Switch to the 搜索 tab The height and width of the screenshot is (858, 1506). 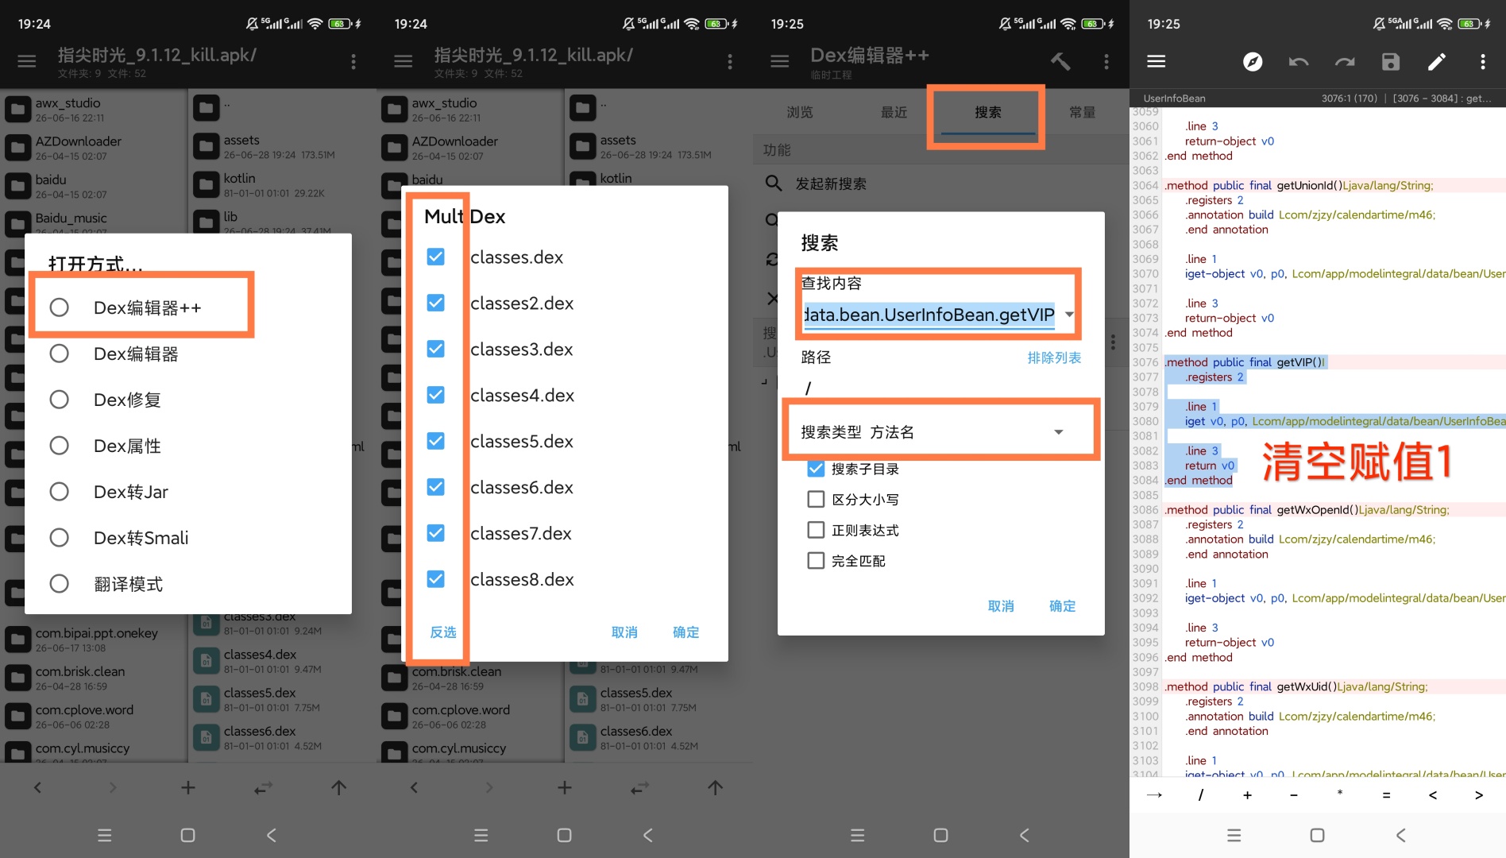click(x=988, y=113)
